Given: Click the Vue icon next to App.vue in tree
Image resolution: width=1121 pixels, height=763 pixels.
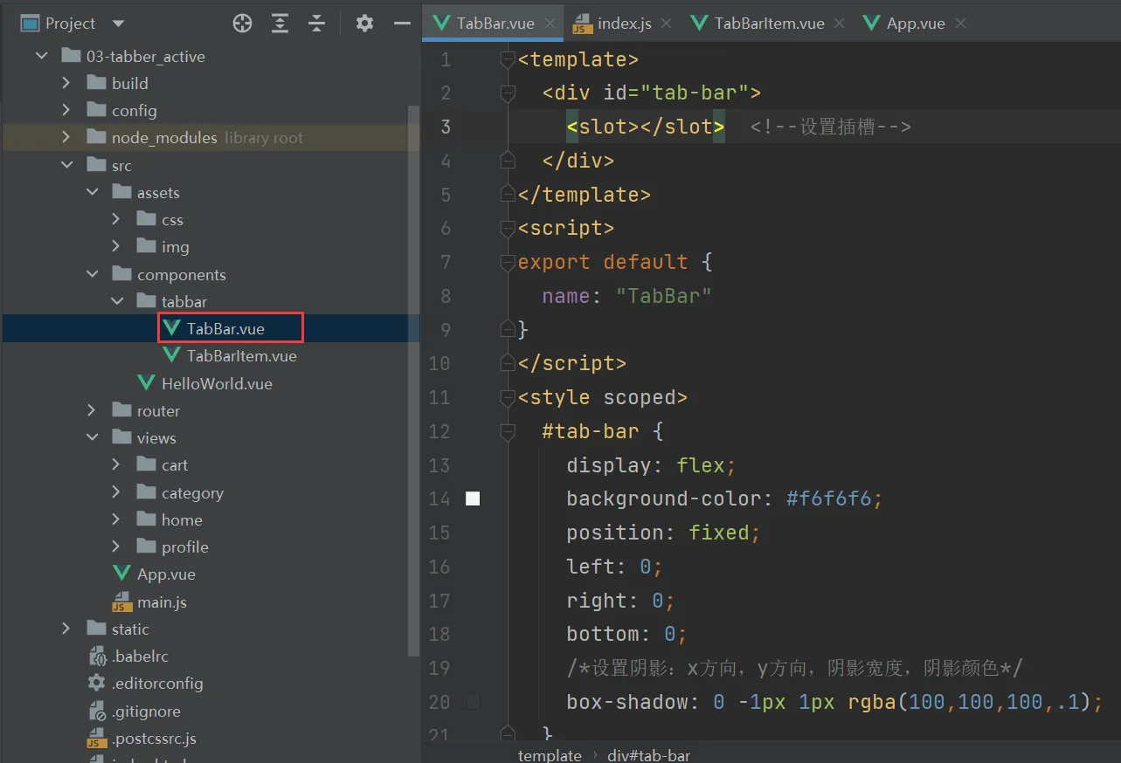Looking at the screenshot, I should [x=122, y=574].
